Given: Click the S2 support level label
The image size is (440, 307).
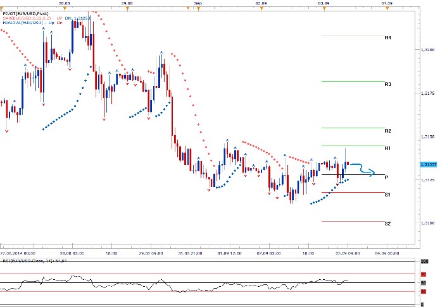Looking at the screenshot, I should (x=387, y=224).
